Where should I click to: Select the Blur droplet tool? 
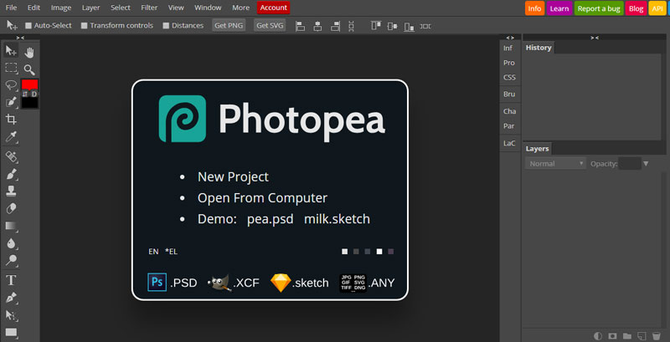[x=11, y=243]
